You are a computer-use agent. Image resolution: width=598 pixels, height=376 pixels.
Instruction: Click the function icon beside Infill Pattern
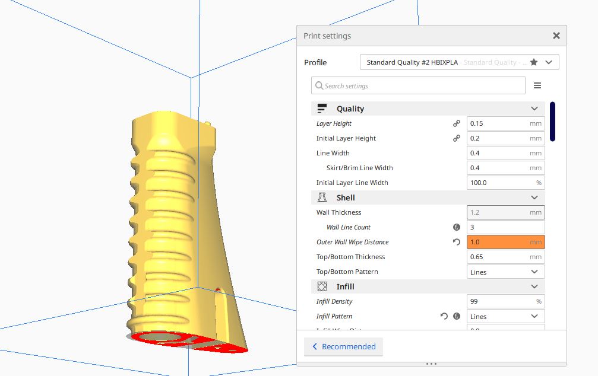(457, 316)
